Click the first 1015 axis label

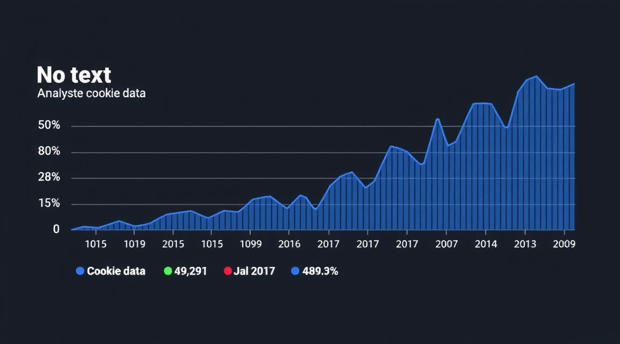pyautogui.click(x=96, y=244)
